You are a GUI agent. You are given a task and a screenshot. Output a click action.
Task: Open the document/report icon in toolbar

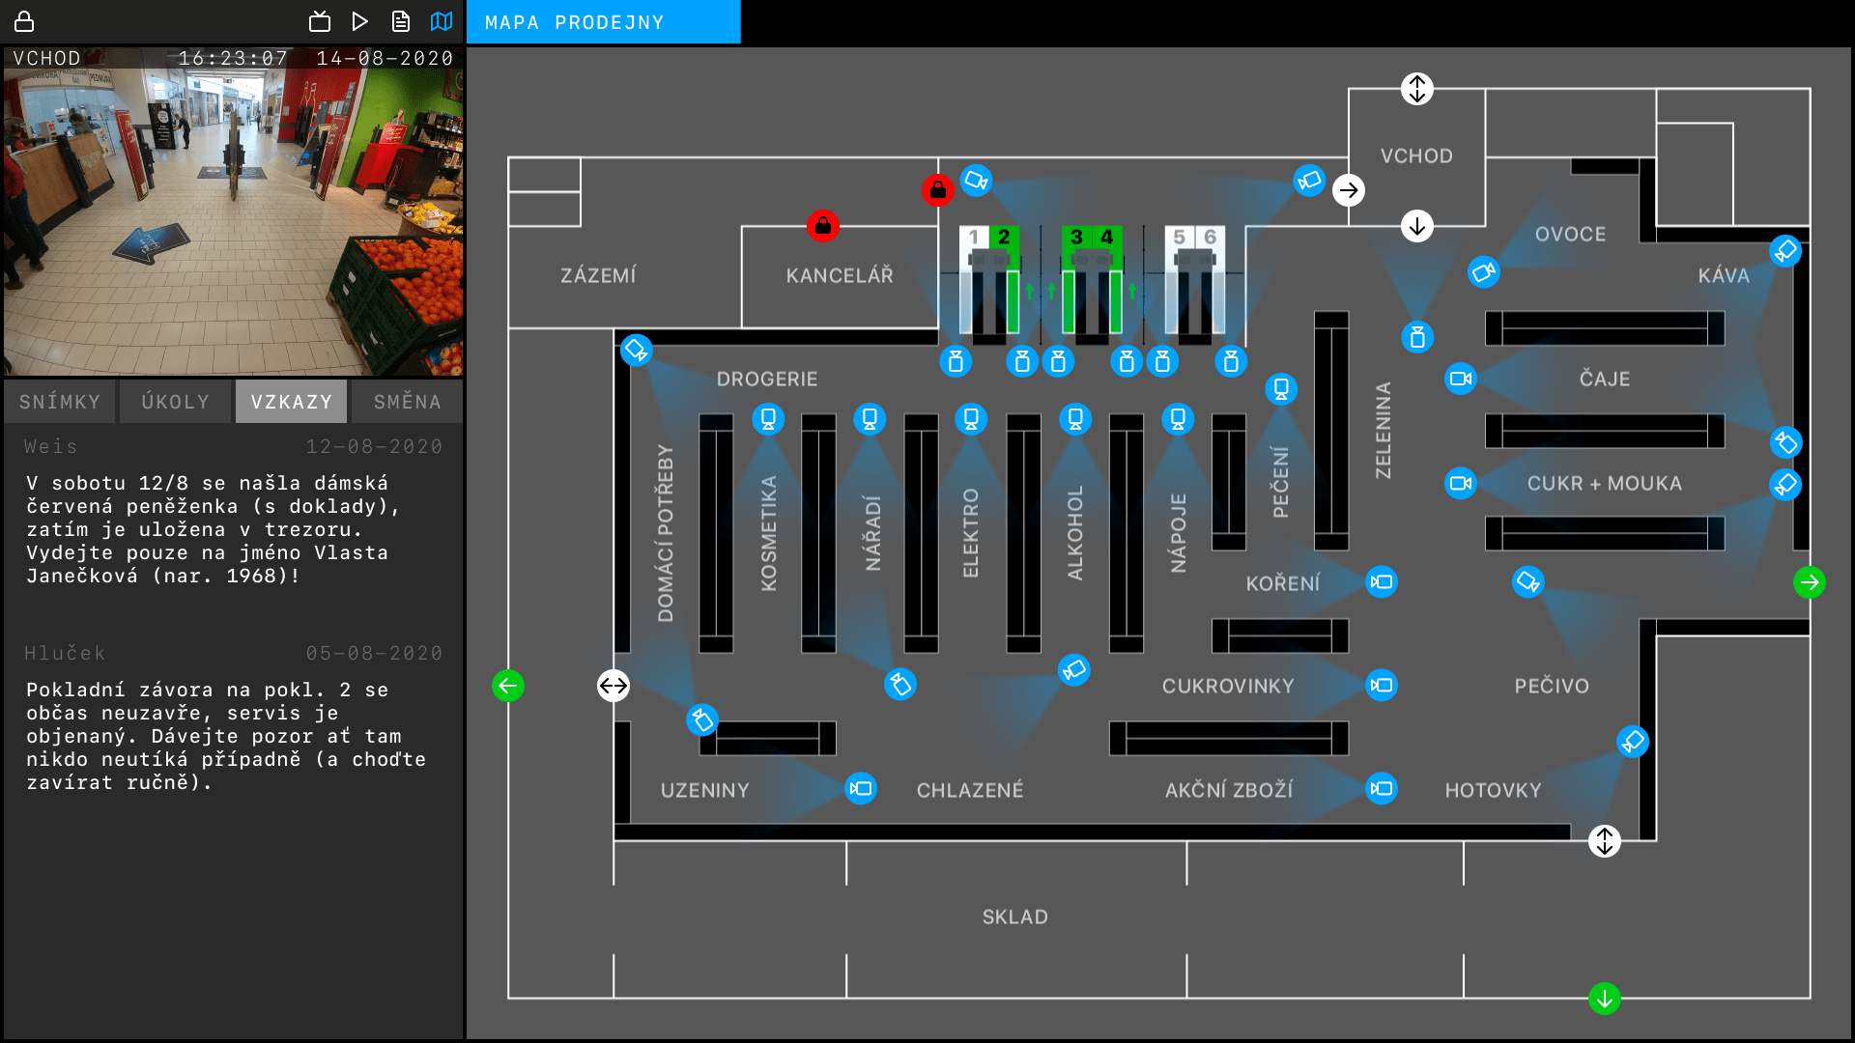[x=401, y=21]
